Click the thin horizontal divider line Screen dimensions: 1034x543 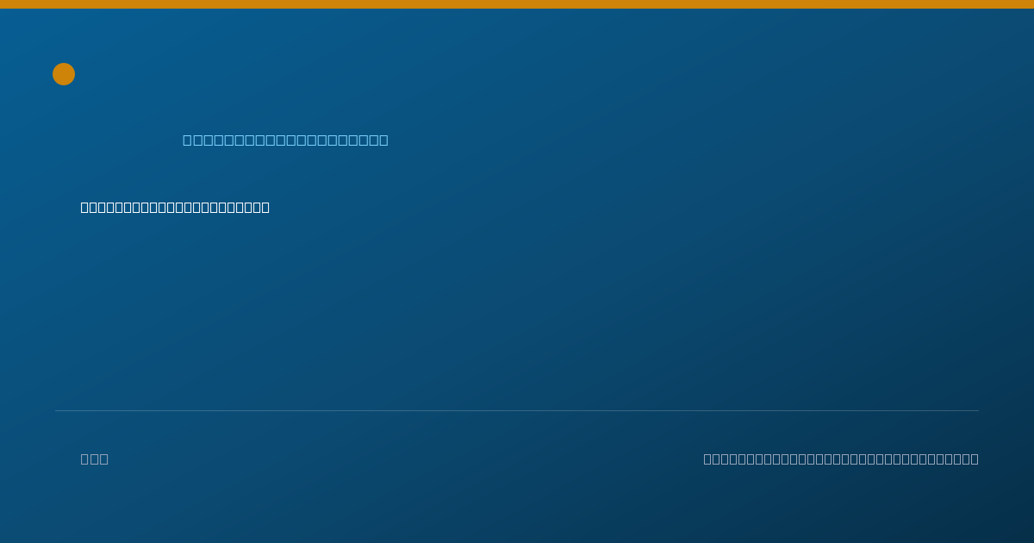pyautogui.click(x=517, y=410)
